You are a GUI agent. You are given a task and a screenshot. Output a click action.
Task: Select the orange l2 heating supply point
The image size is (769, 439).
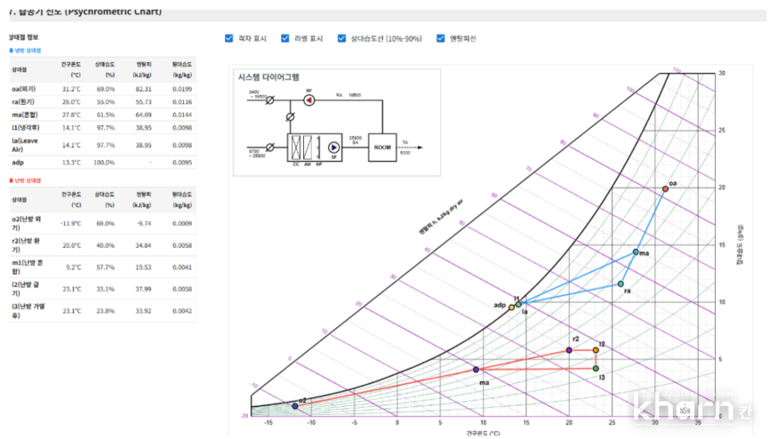coord(596,350)
